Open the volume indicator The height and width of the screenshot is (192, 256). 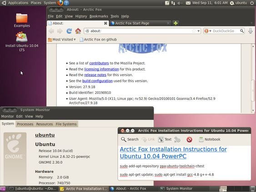coord(180,3)
